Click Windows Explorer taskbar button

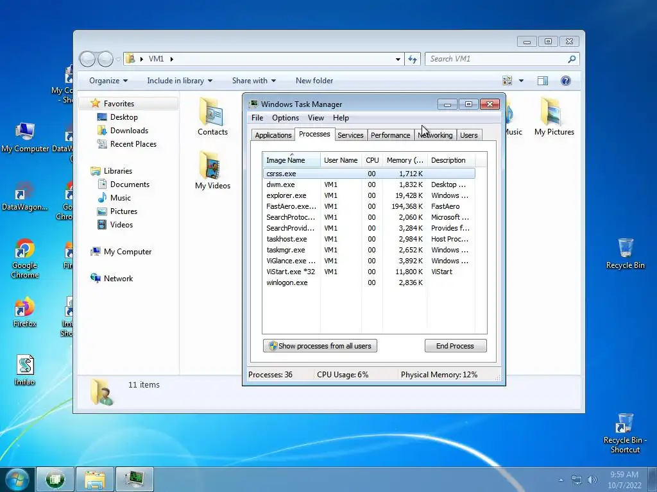pyautogui.click(x=95, y=479)
